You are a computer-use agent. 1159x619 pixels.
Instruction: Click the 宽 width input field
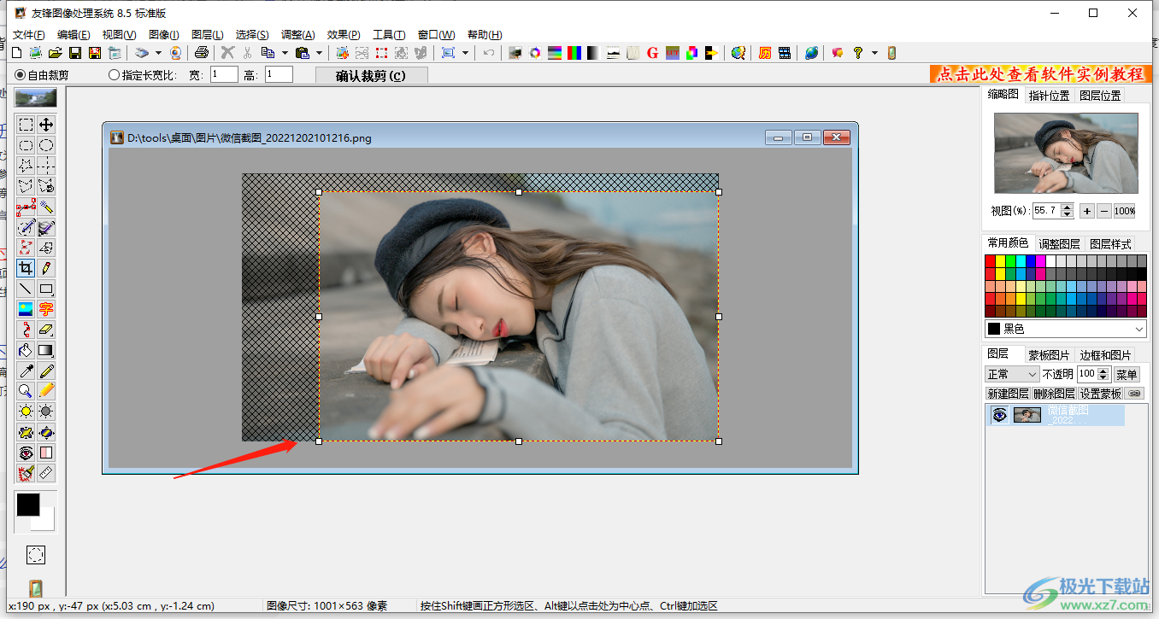coord(224,75)
